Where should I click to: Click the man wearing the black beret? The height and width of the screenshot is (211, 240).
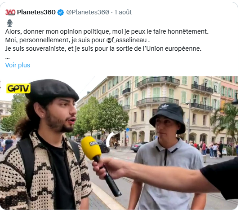tap(46, 144)
